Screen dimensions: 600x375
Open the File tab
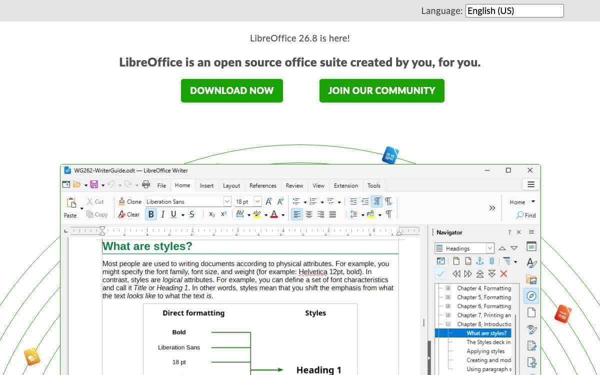161,185
